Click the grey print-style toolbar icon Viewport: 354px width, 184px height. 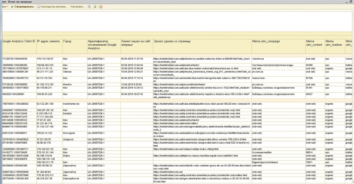(90, 7)
